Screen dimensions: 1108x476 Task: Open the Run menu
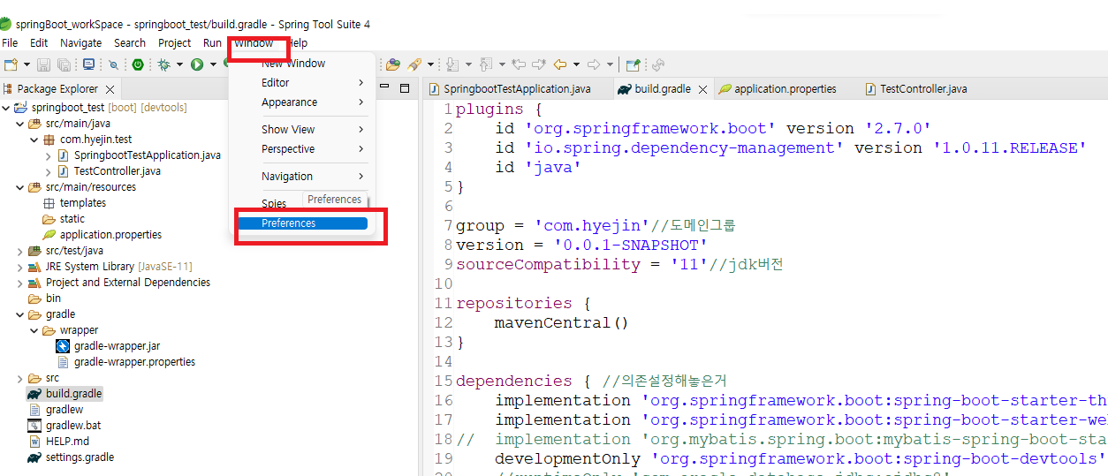212,42
